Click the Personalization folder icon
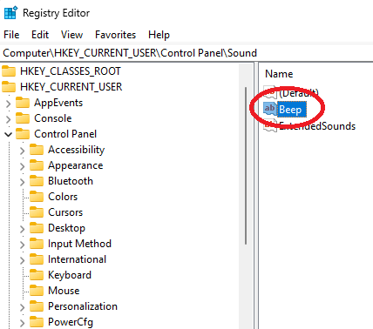373x329 pixels. pos(37,306)
